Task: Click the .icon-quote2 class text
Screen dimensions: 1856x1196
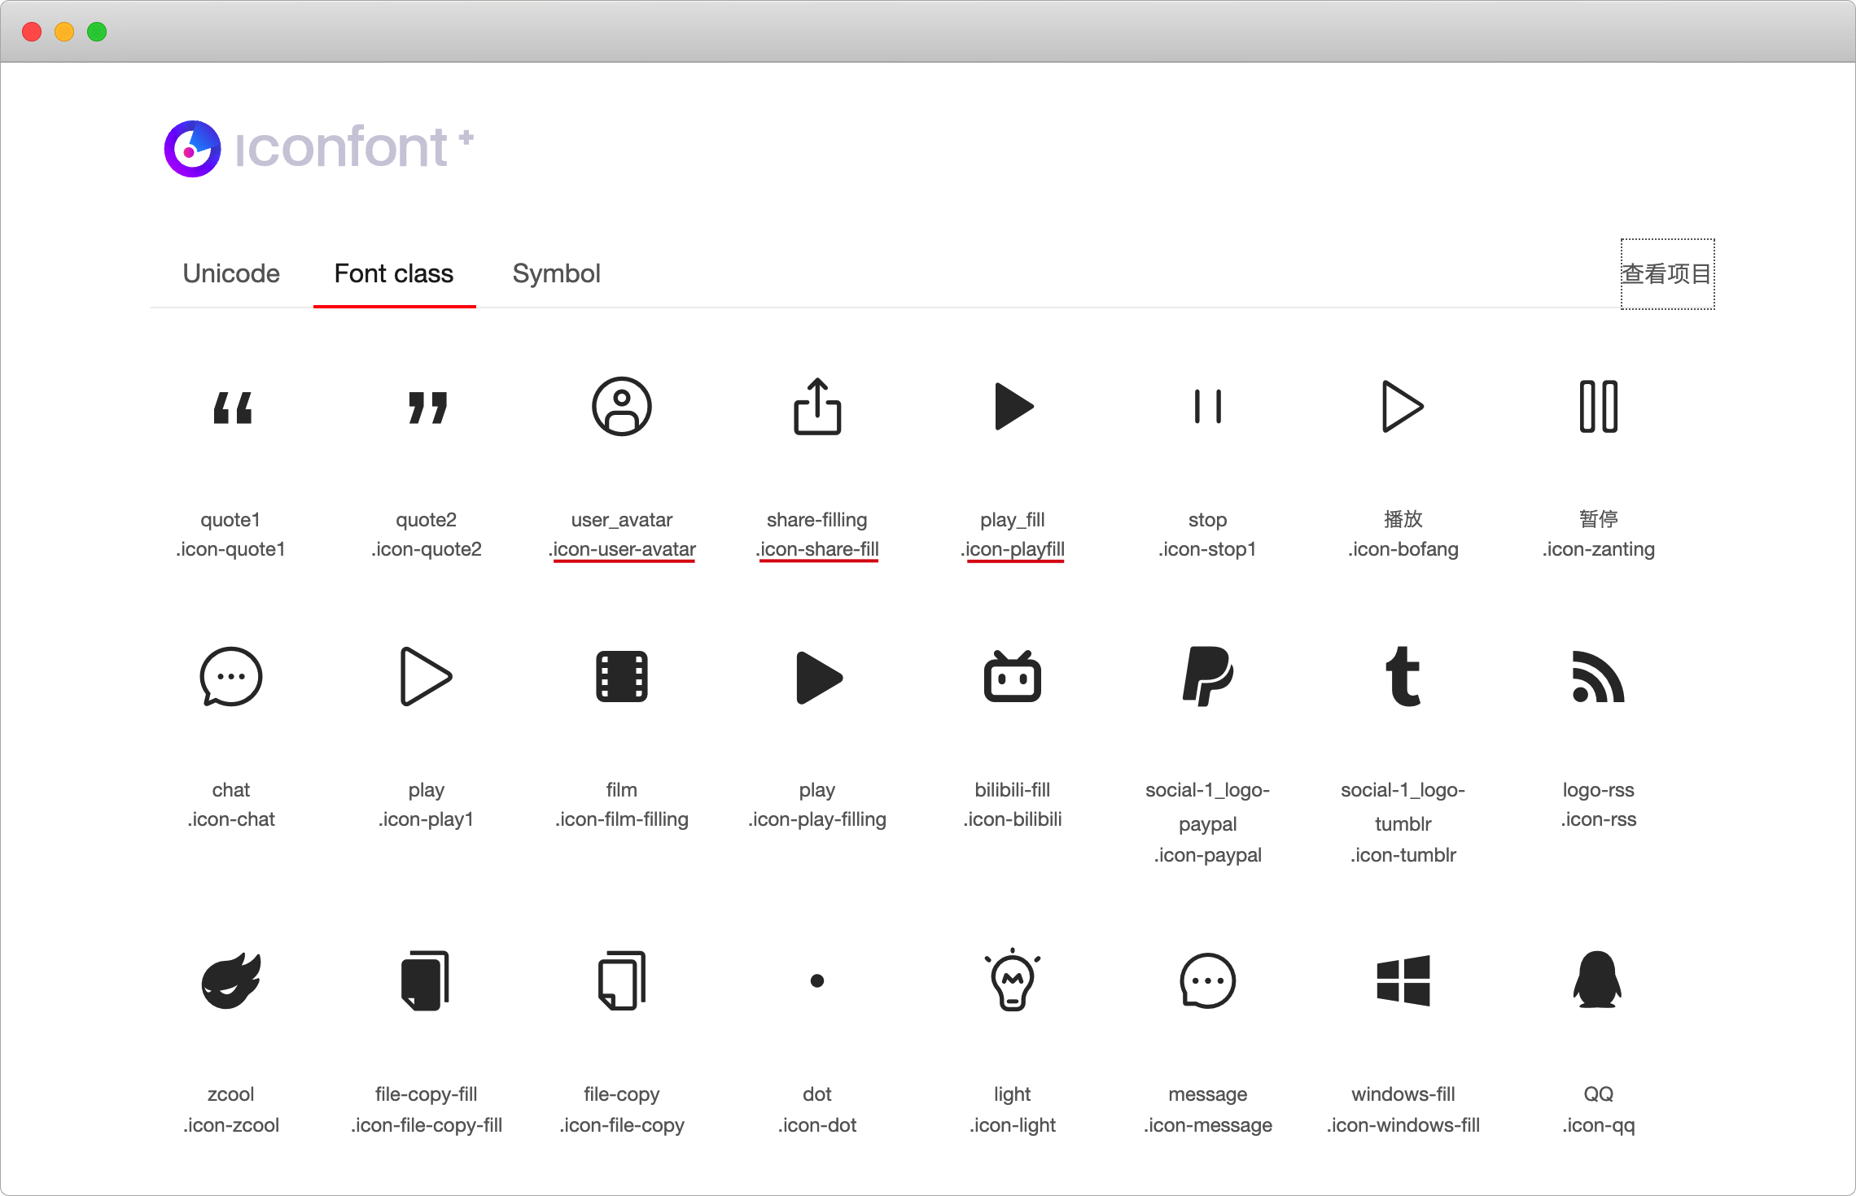Action: [x=427, y=549]
